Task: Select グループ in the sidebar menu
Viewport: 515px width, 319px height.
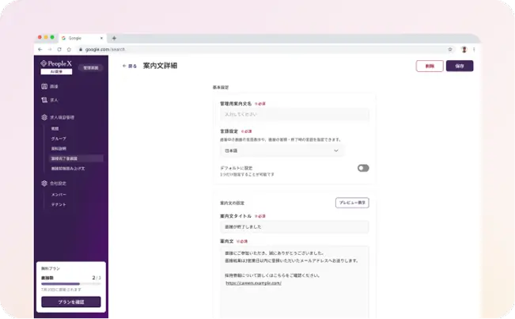Action: (59, 138)
